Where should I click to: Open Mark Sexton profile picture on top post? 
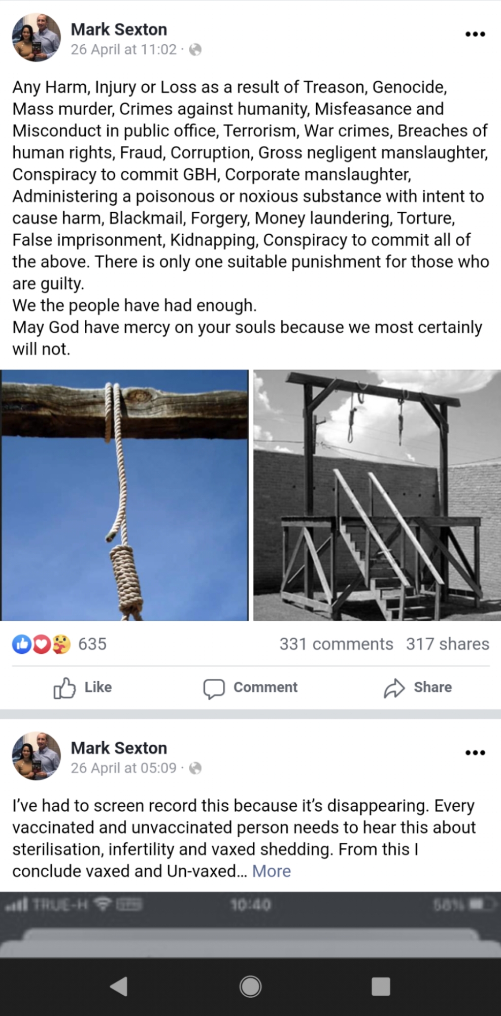(36, 37)
